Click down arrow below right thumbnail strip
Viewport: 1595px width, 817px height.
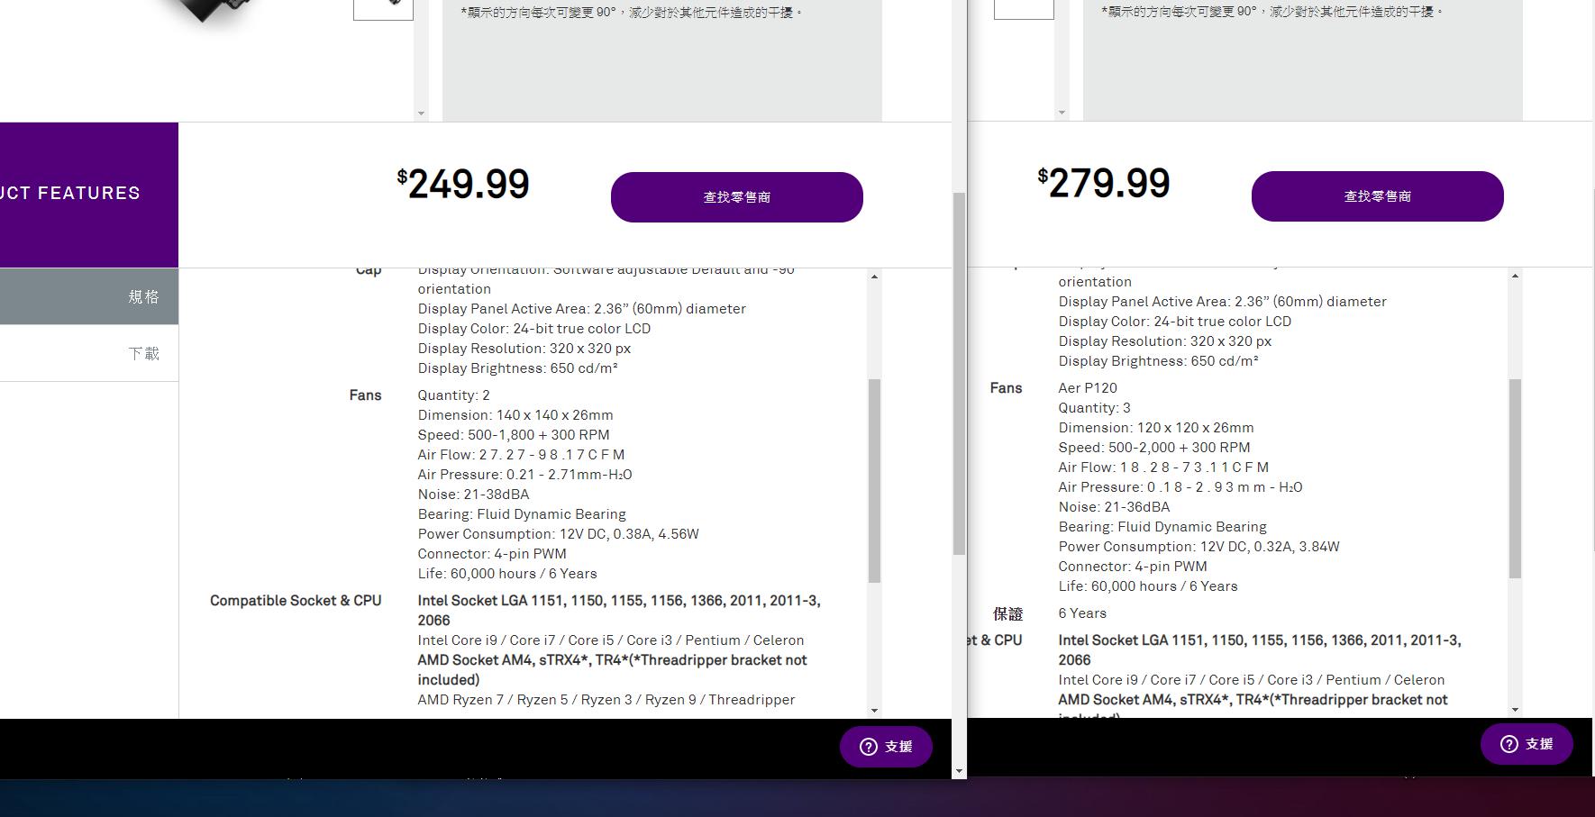[x=1062, y=113]
